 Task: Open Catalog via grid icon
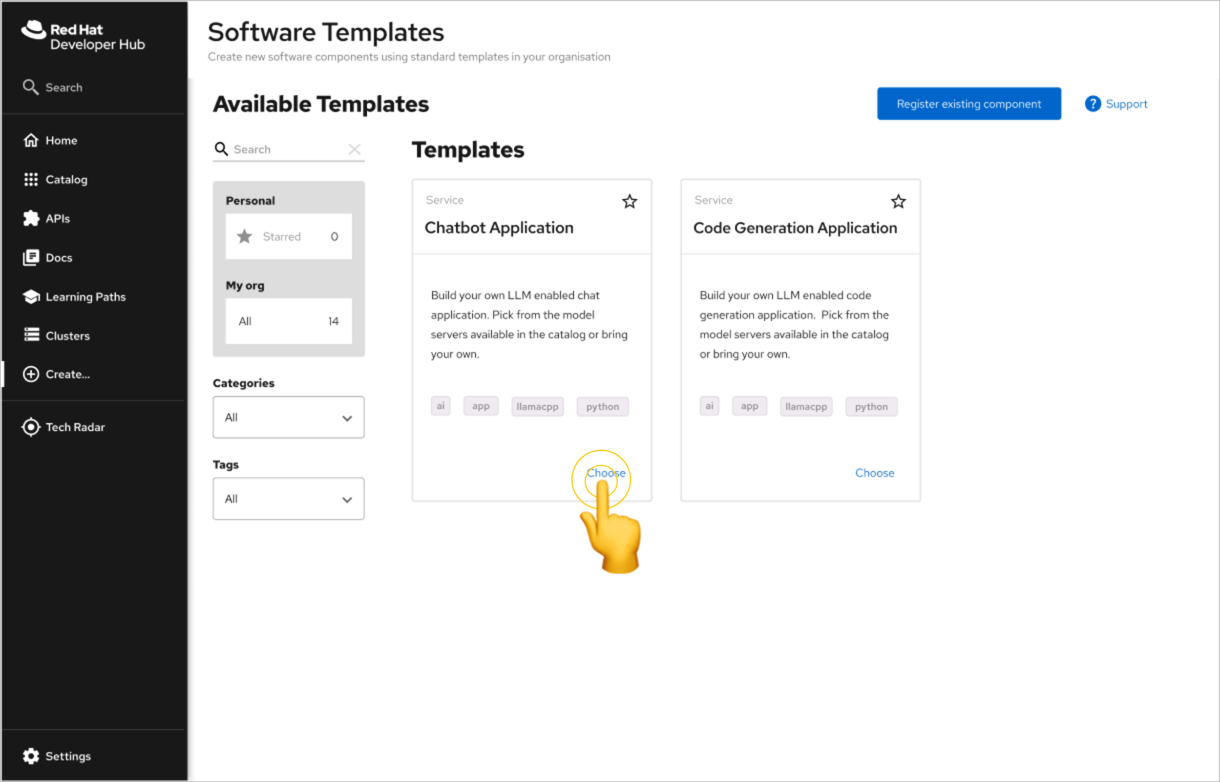coord(31,179)
